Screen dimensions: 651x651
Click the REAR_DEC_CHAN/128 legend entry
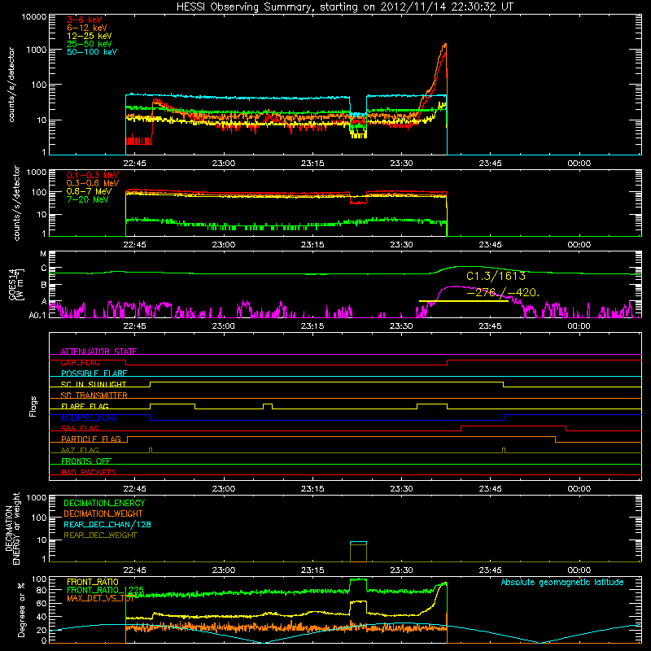[x=107, y=524]
